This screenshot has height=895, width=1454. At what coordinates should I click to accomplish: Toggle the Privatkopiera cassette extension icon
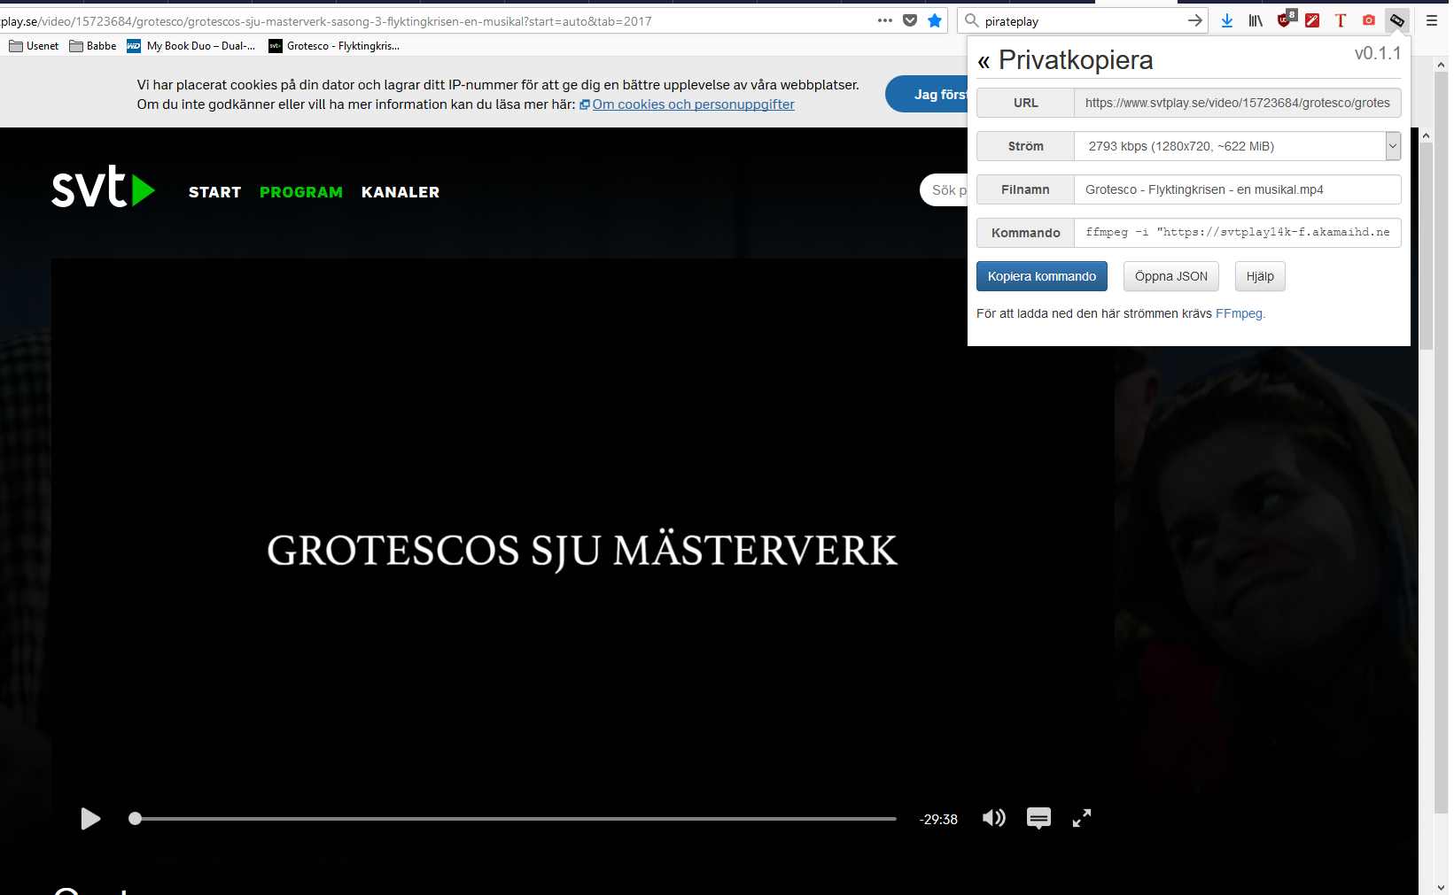pyautogui.click(x=1397, y=20)
